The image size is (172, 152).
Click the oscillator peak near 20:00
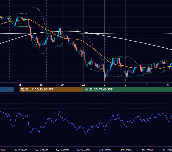(59, 111)
